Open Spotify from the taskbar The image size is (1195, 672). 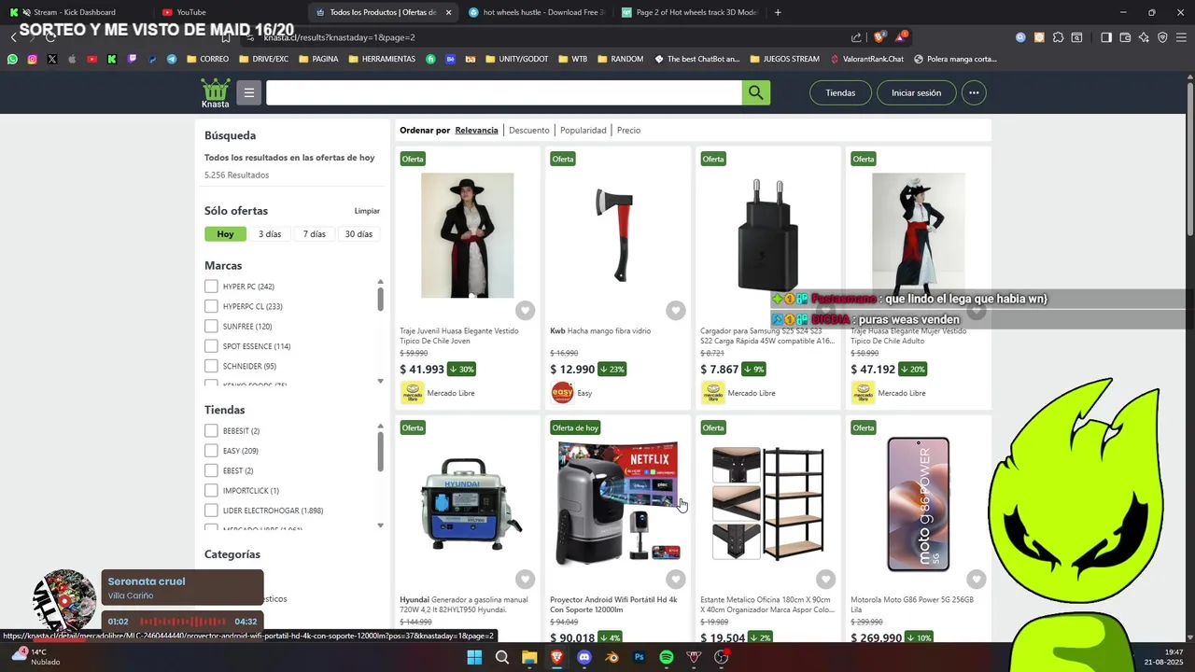click(x=667, y=657)
